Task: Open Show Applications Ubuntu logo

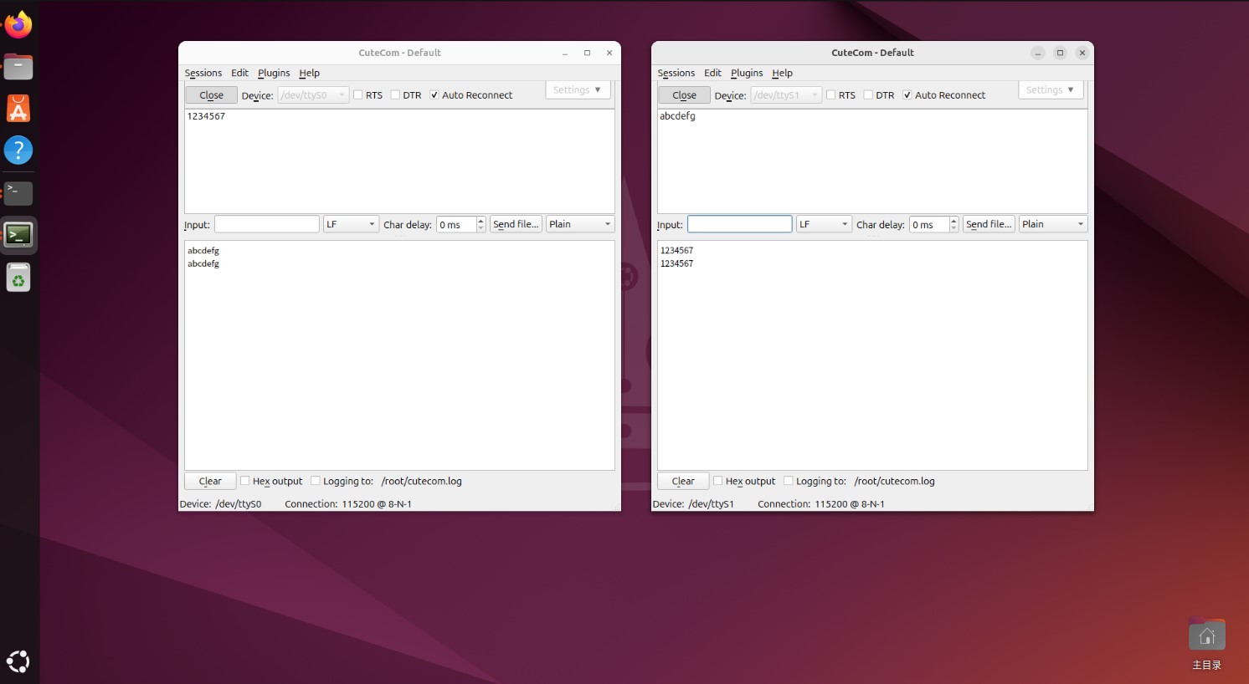Action: coord(18,661)
